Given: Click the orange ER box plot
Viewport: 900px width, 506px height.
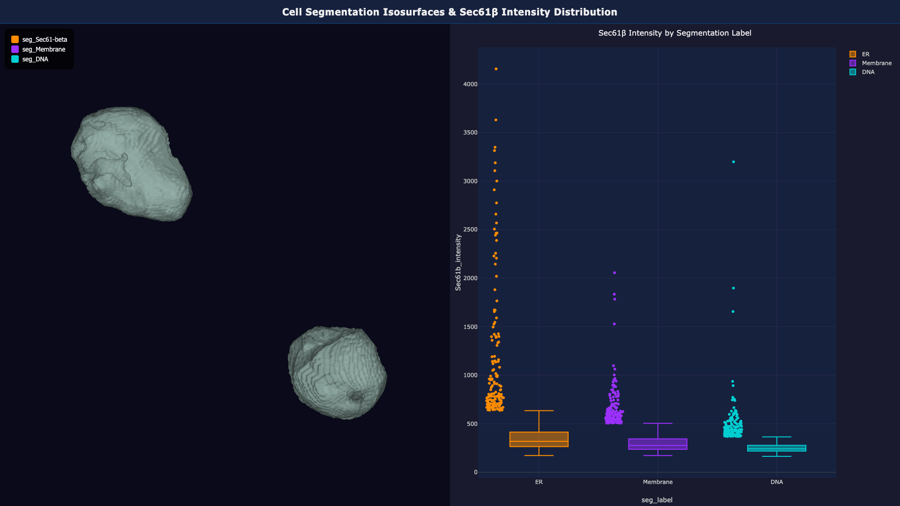Looking at the screenshot, I should (x=539, y=439).
